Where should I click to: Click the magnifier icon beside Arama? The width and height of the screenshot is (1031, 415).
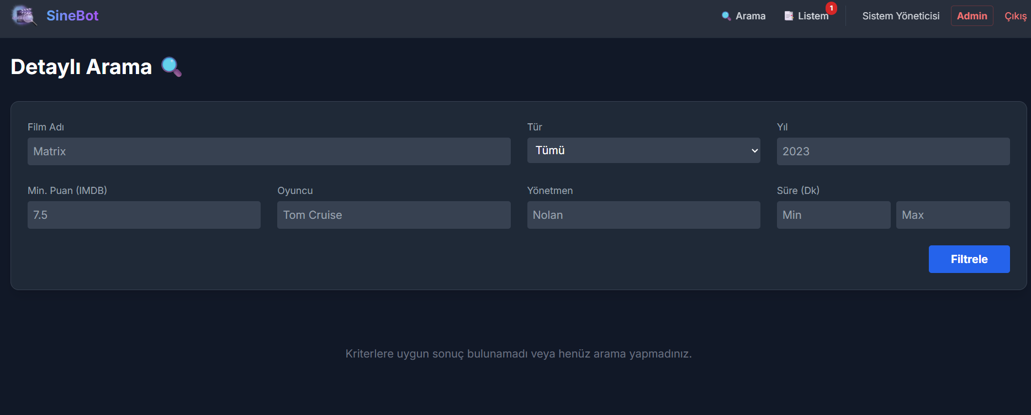[726, 16]
